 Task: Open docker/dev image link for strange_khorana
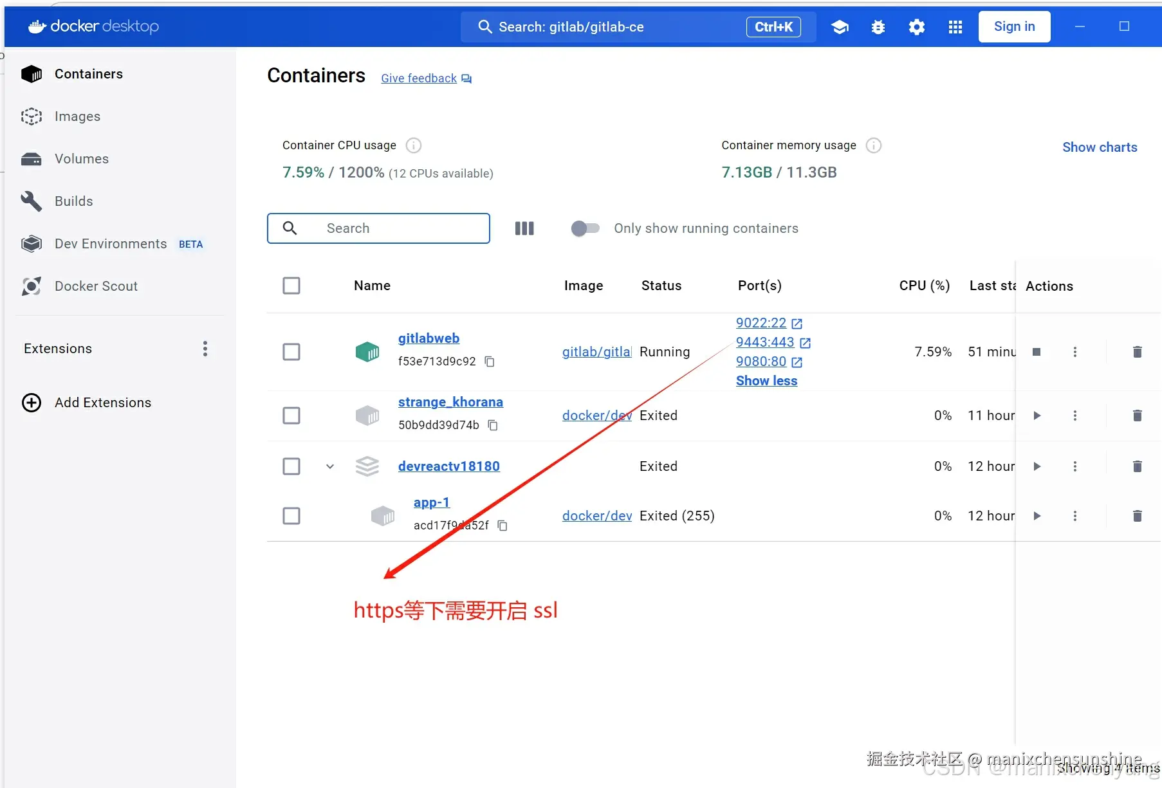597,416
